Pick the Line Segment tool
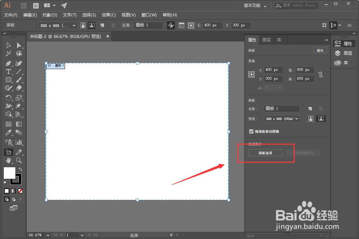 pyautogui.click(x=19, y=71)
